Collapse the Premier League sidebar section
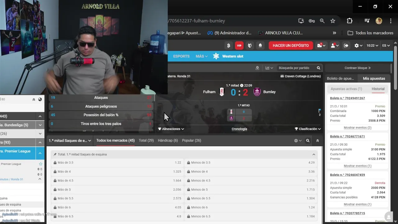398x224 pixels. [x=40, y=153]
